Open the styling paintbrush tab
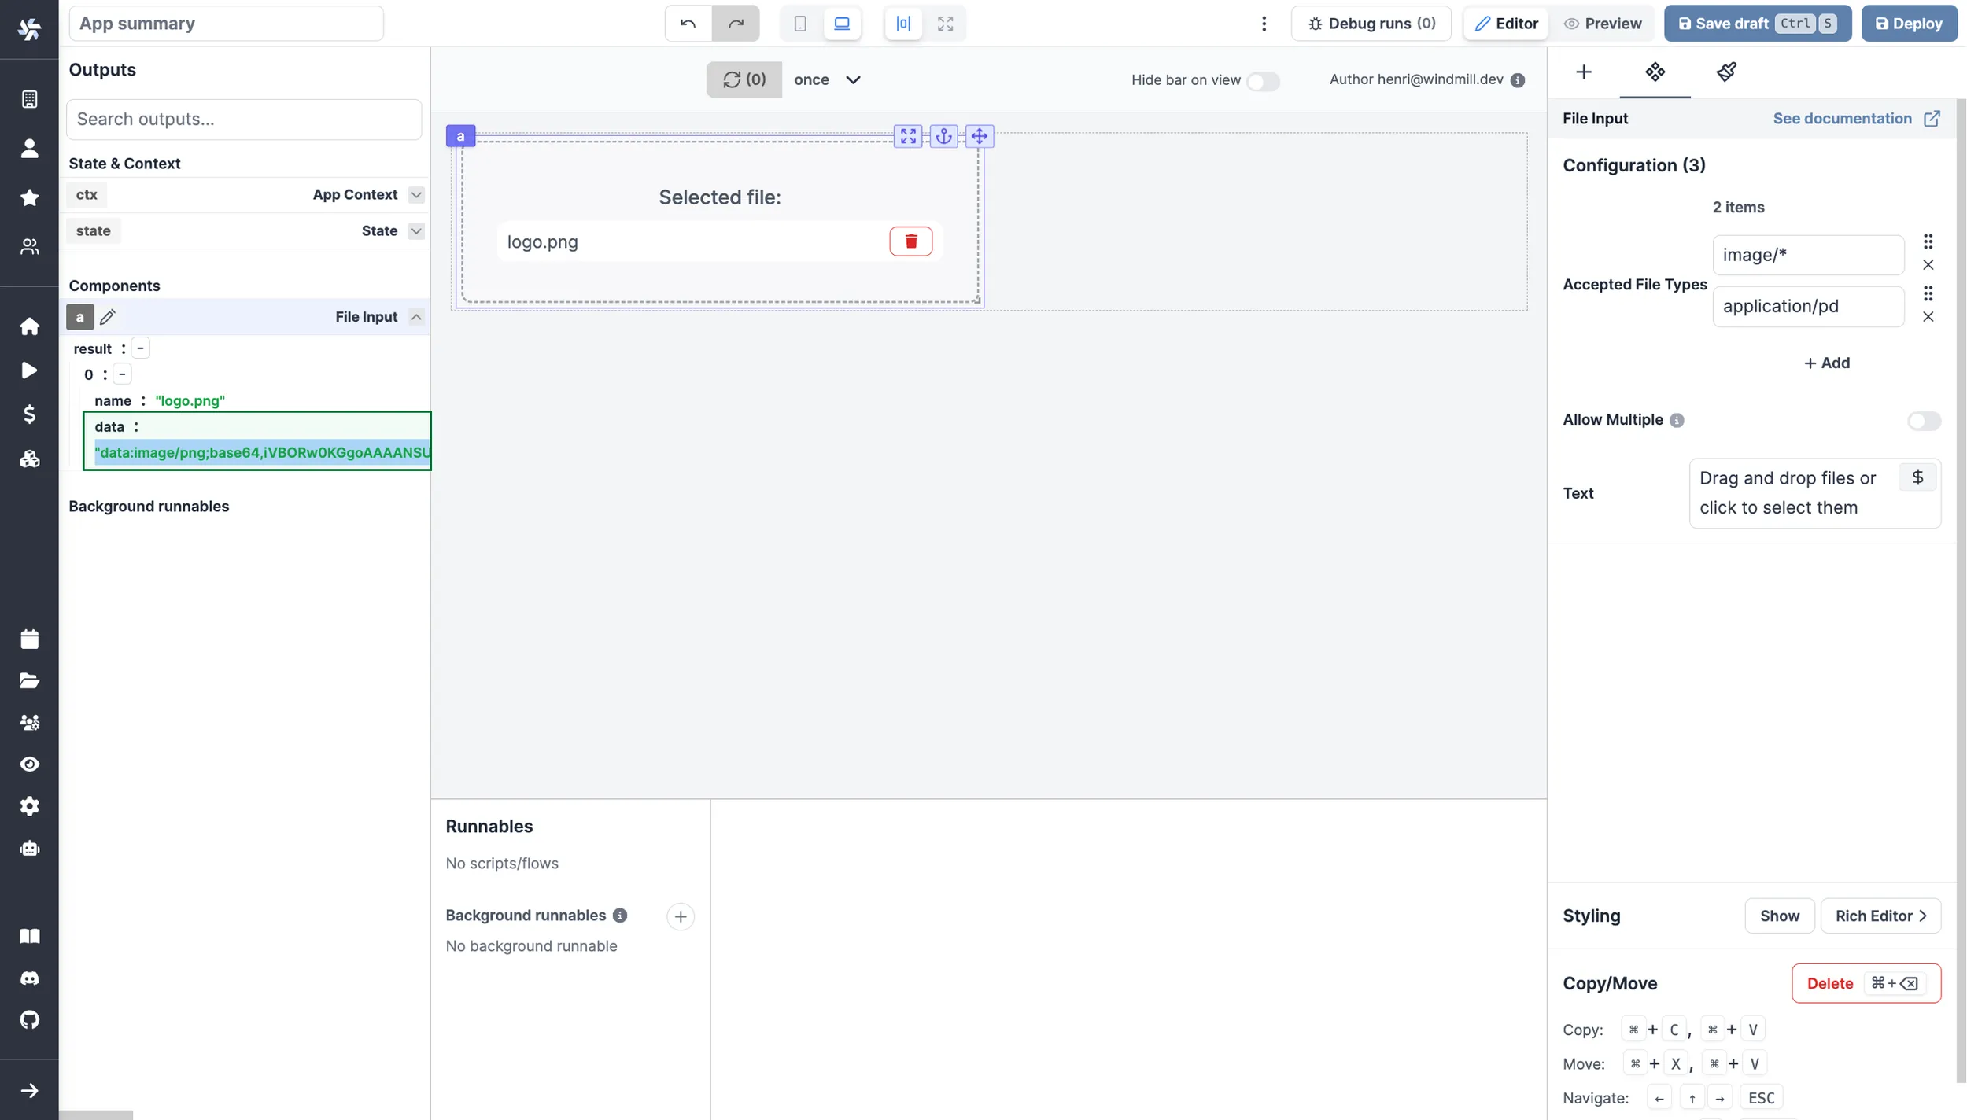Image resolution: width=1967 pixels, height=1120 pixels. click(1726, 72)
